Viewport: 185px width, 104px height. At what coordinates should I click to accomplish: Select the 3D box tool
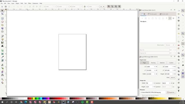(x=2, y=28)
